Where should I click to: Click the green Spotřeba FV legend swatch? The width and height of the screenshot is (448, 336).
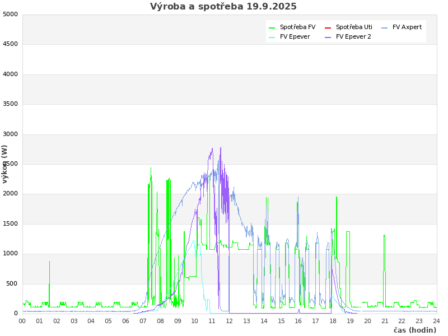272,27
